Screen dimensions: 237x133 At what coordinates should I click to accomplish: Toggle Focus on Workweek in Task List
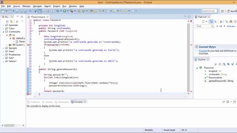(x=221, y=22)
